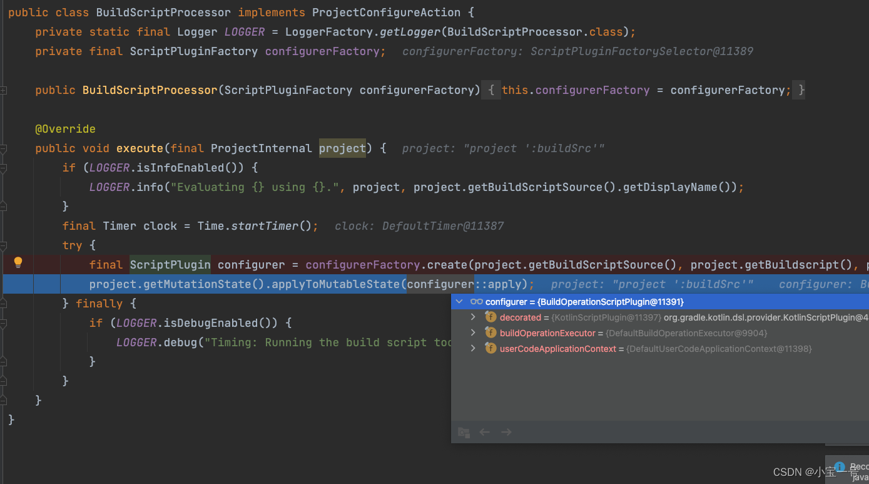Screen dimensions: 869x484
Task: Click the forward arrow in the popup footer
Action: click(x=507, y=432)
